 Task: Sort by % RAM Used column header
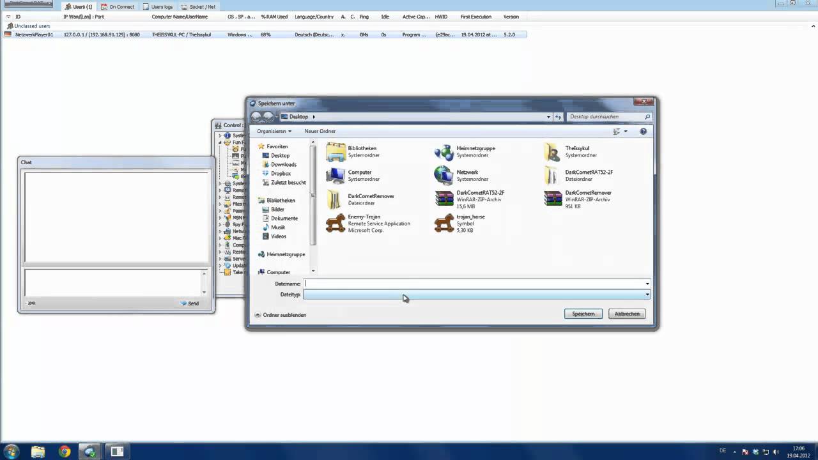274,17
